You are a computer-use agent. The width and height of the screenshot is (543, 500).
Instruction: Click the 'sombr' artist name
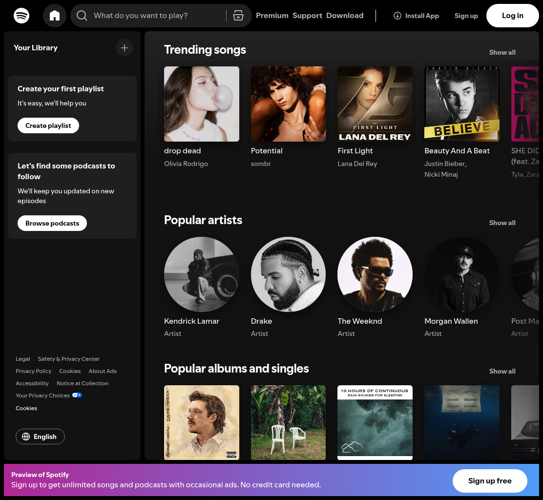pos(261,164)
